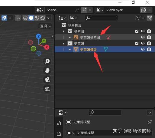This screenshot has height=138, width=155.
Task: Pin the scene to workspace
Action: click(x=77, y=10)
